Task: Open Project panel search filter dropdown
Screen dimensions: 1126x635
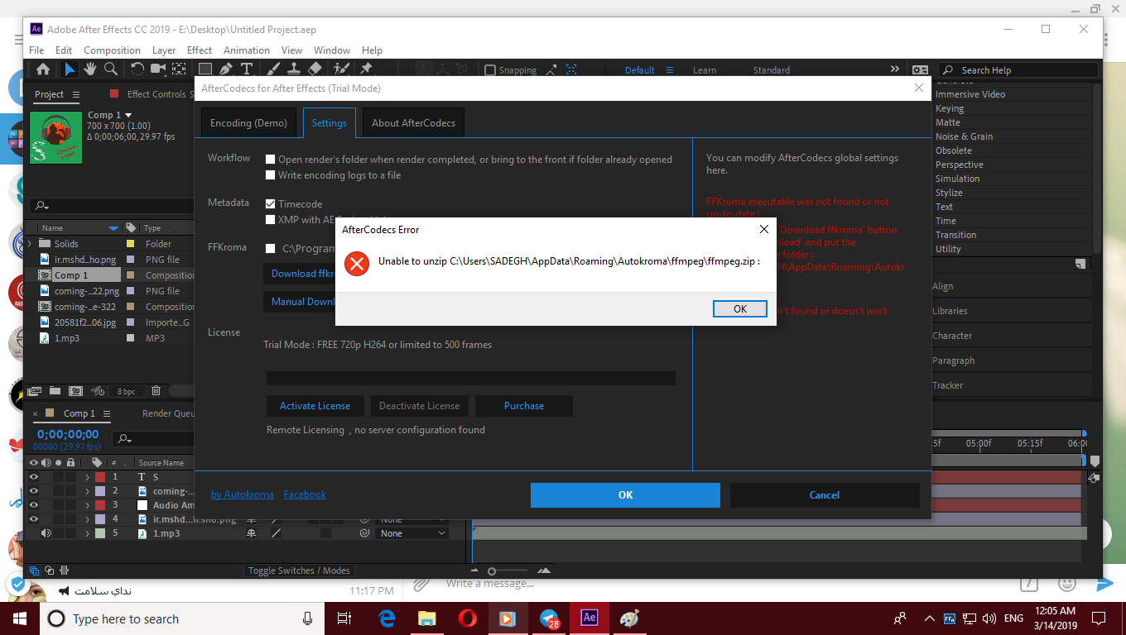Action: point(41,206)
